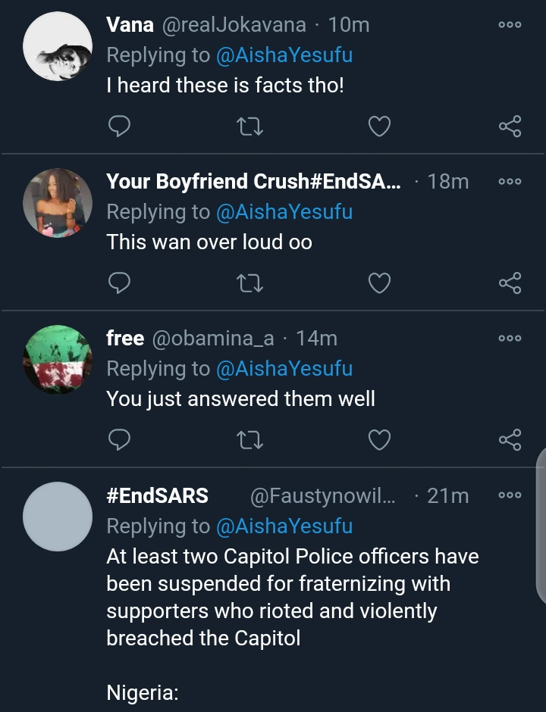
Task: Open more options on Your Boyfriend Crush tweet
Action: click(x=510, y=182)
